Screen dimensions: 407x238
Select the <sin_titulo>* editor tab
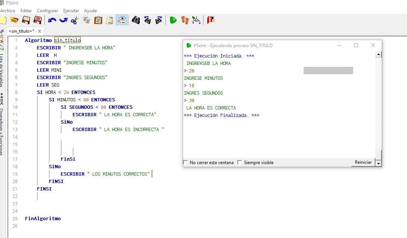[x=21, y=31]
